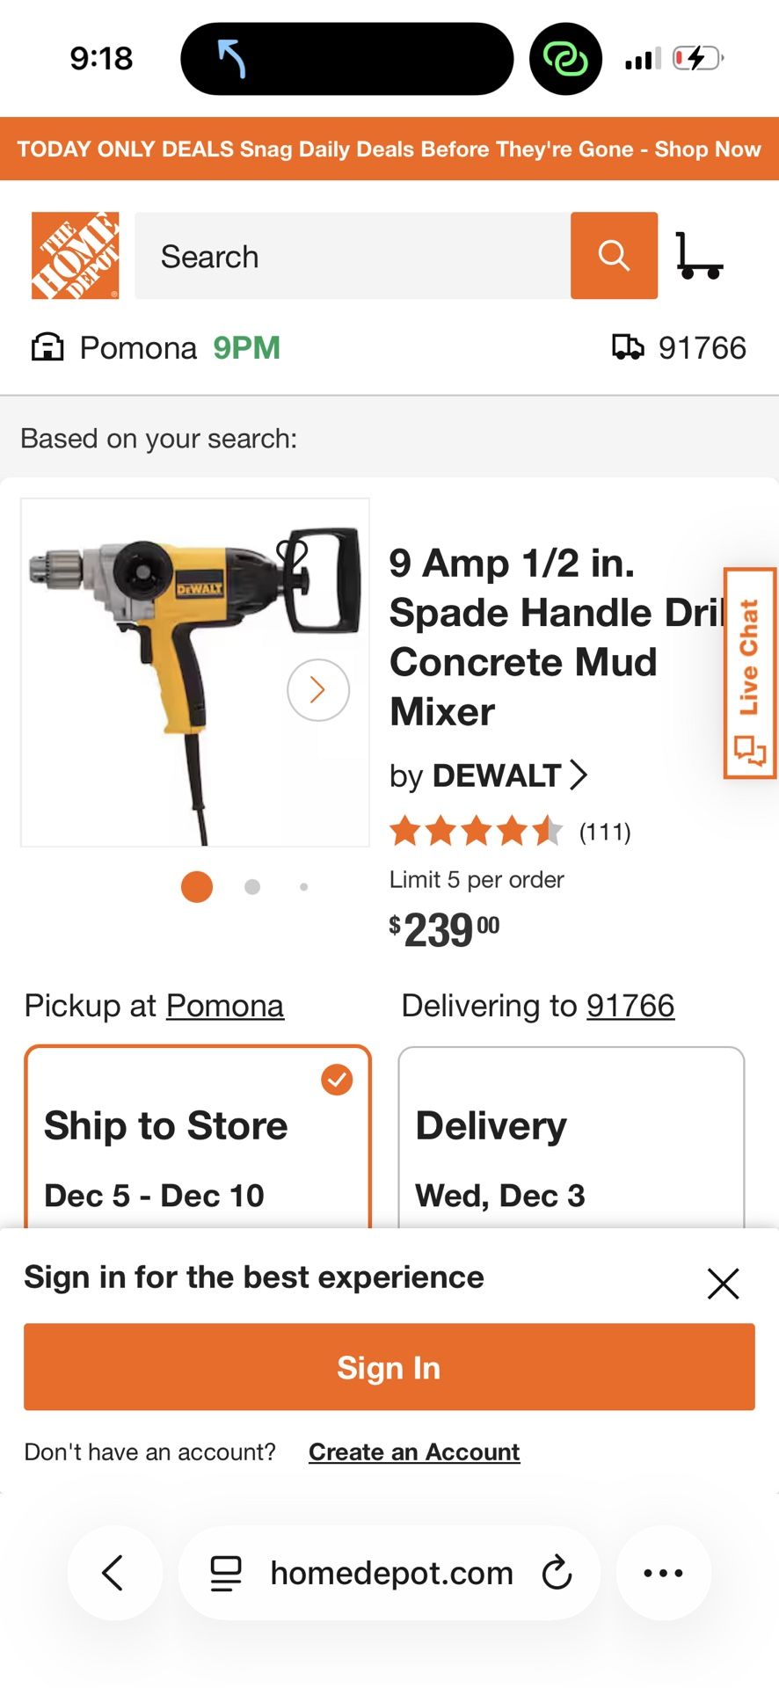Image resolution: width=779 pixels, height=1688 pixels.
Task: Select the second carousel dot
Action: coord(252,887)
